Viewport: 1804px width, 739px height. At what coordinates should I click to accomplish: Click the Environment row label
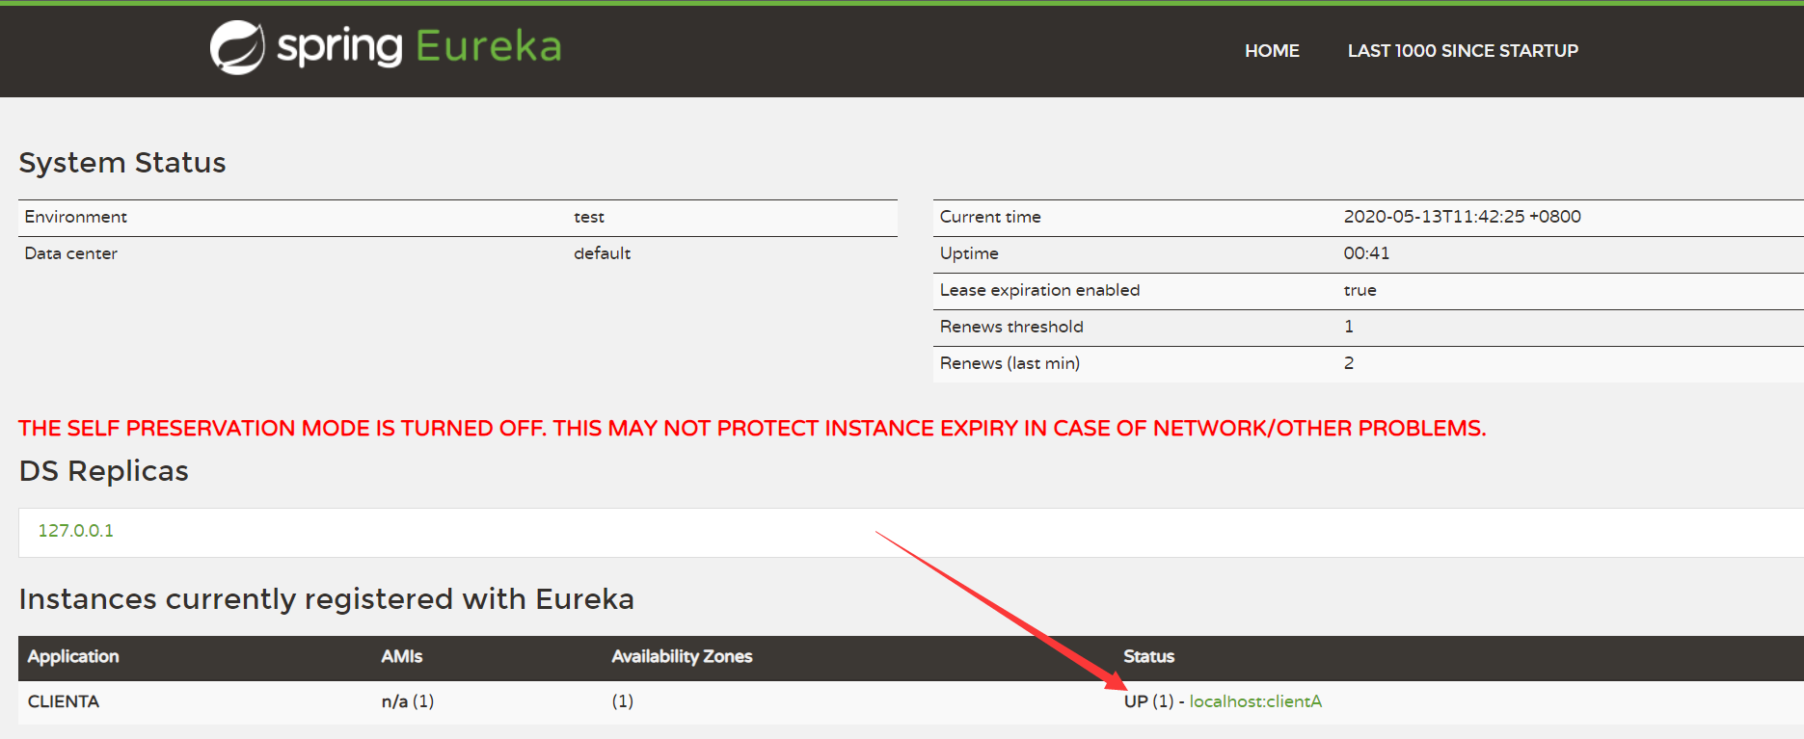tap(76, 217)
